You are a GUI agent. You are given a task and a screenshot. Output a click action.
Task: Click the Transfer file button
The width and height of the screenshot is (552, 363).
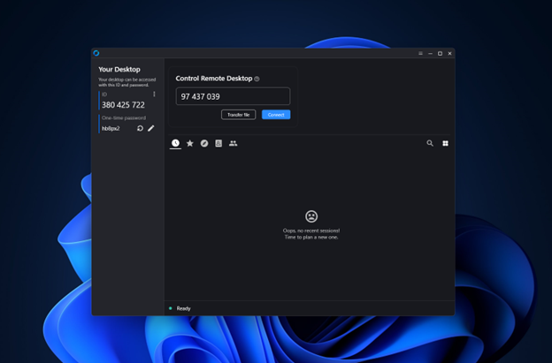[238, 115]
